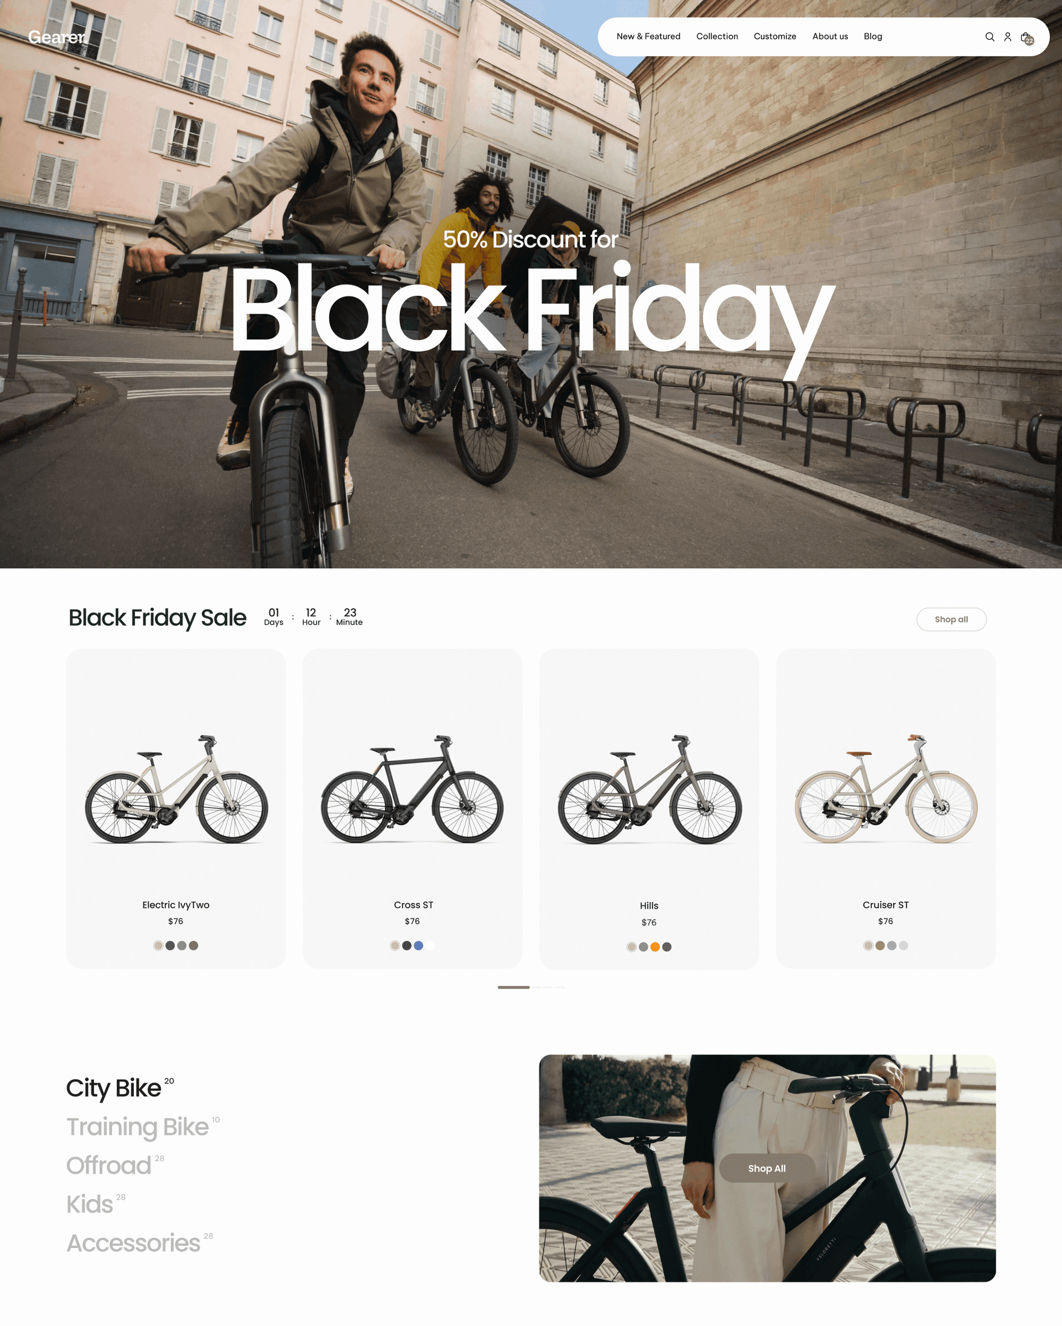Go to the Blog page
The height and width of the screenshot is (1326, 1062).
[872, 37]
